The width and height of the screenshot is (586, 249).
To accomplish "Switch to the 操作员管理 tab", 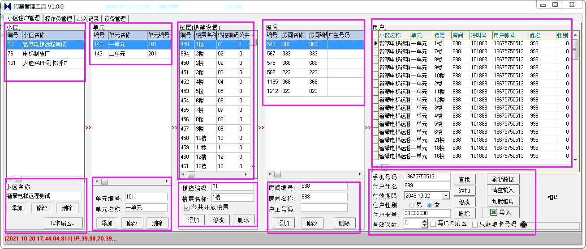I will [58, 19].
